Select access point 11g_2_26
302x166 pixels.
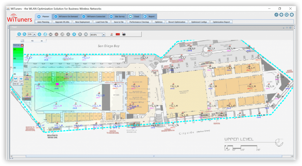[x=174, y=85]
